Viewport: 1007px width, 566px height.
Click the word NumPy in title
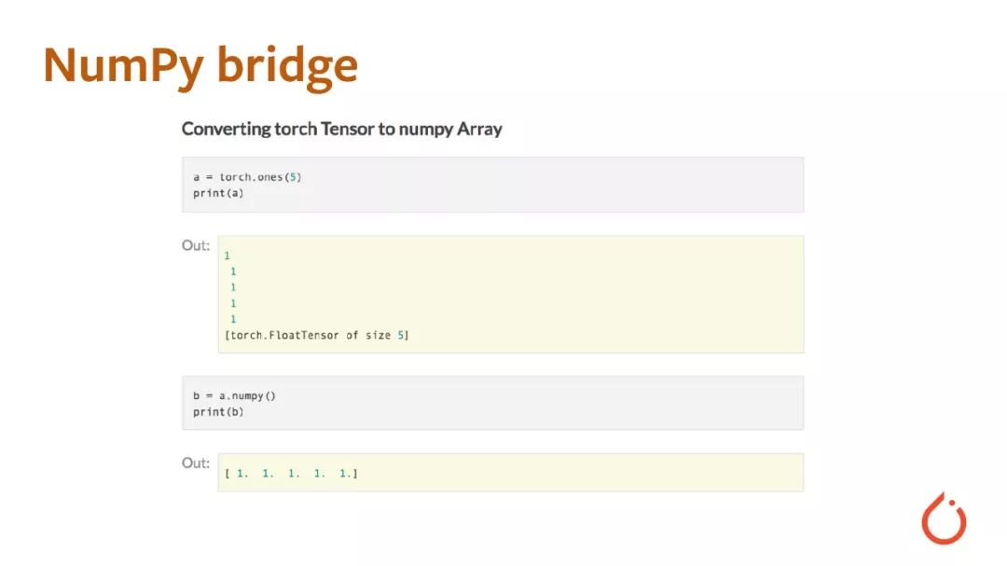click(x=123, y=67)
